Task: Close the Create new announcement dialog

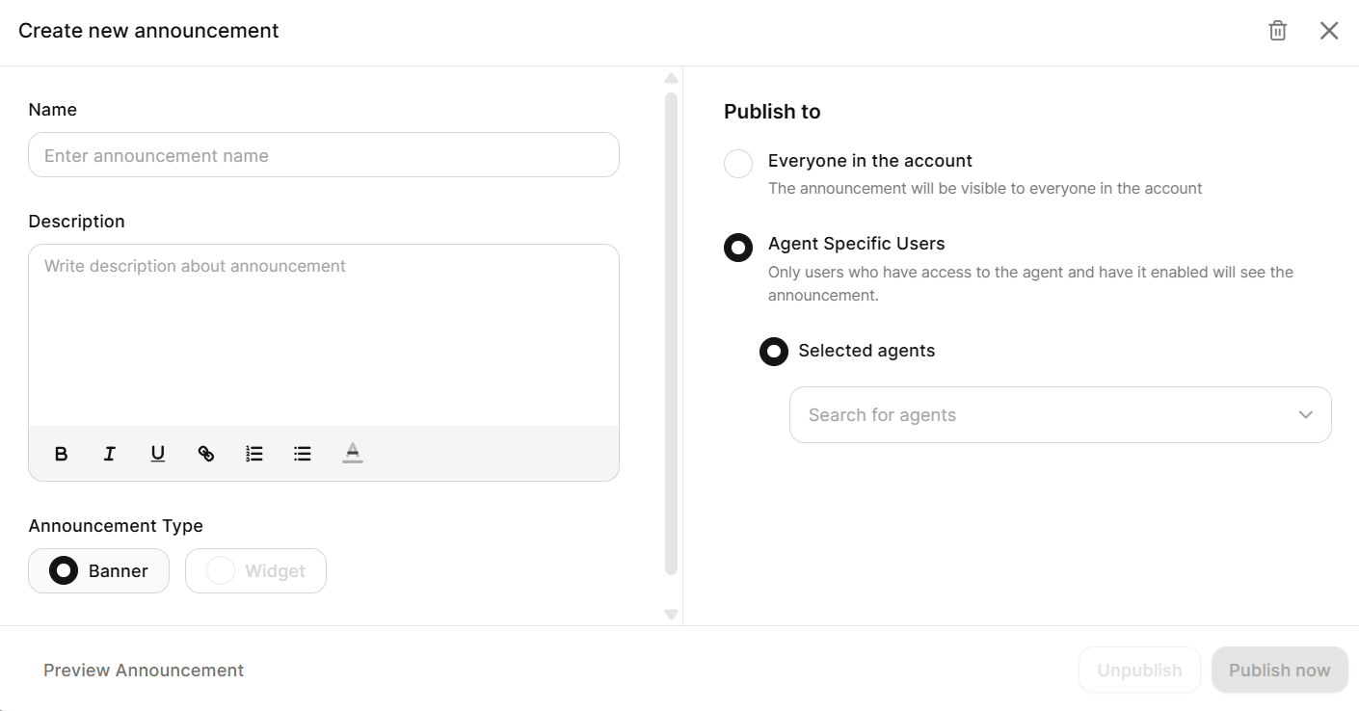Action: point(1329,31)
